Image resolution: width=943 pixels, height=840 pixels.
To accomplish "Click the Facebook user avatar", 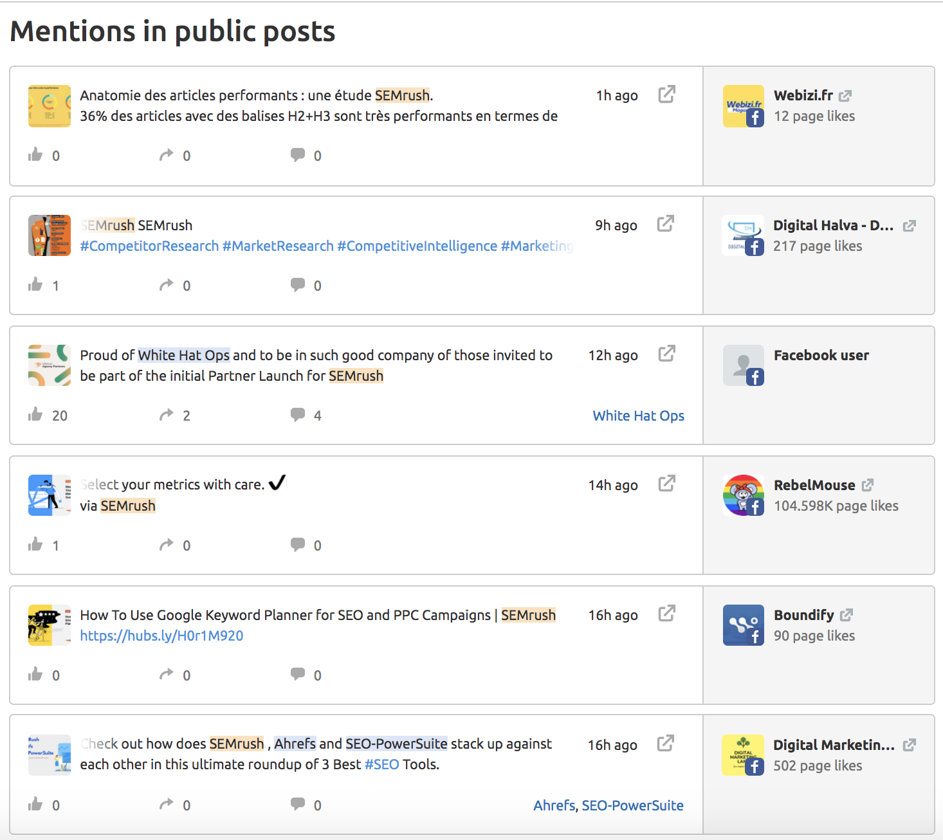I will (x=744, y=365).
